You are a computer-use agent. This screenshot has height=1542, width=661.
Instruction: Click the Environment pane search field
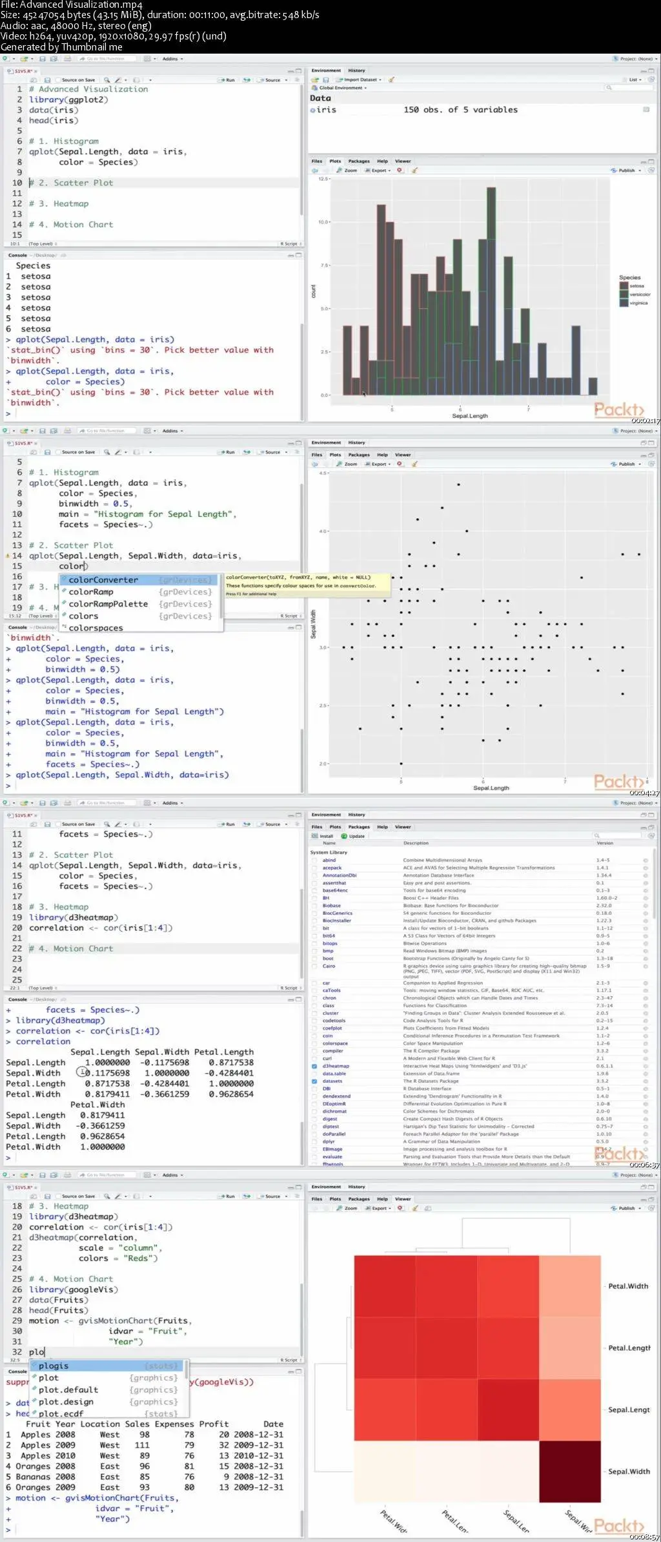tap(630, 88)
